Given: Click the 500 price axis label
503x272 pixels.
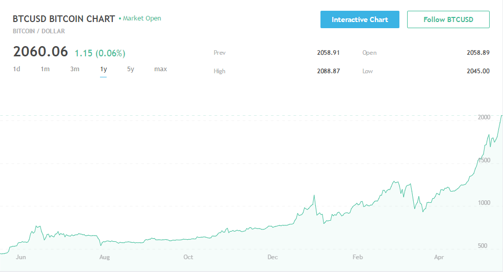Looking at the screenshot, I should [x=482, y=246].
